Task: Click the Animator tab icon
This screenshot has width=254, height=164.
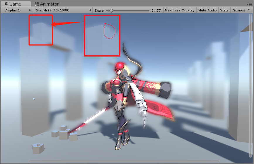Action: 37,4
